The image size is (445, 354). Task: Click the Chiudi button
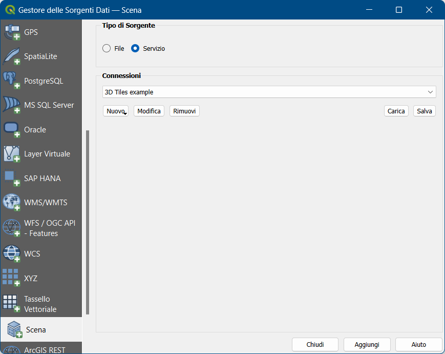315,344
